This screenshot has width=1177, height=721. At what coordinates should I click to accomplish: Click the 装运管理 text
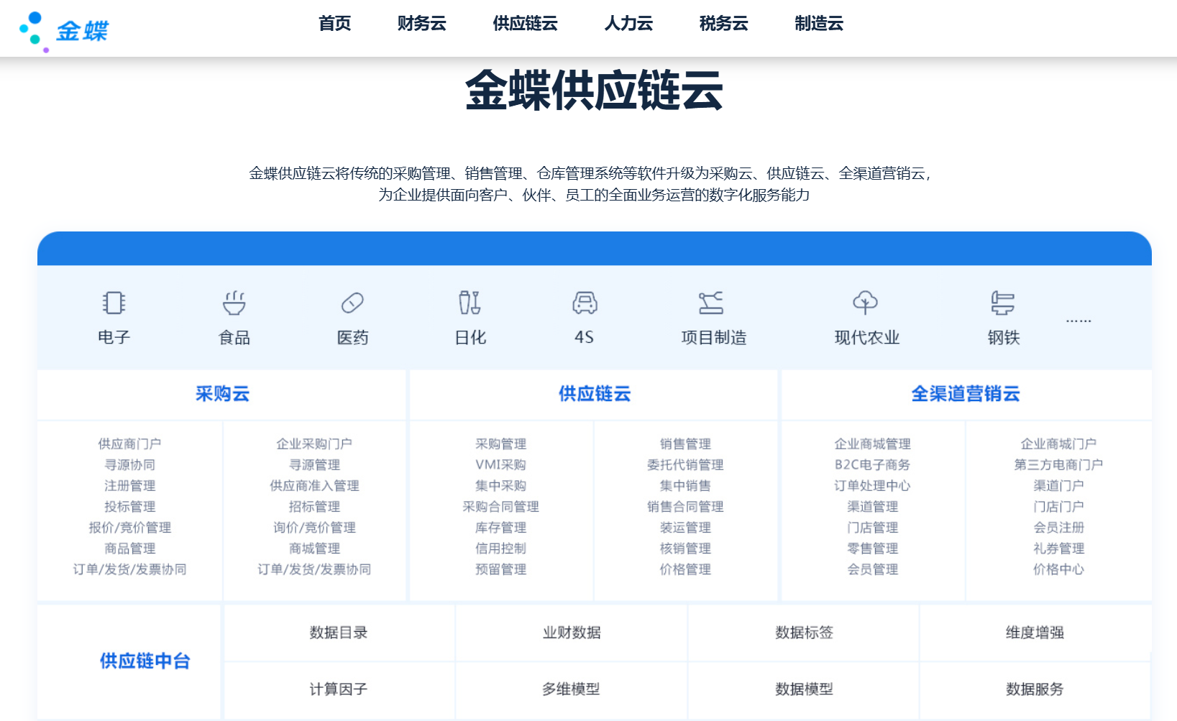pos(686,528)
